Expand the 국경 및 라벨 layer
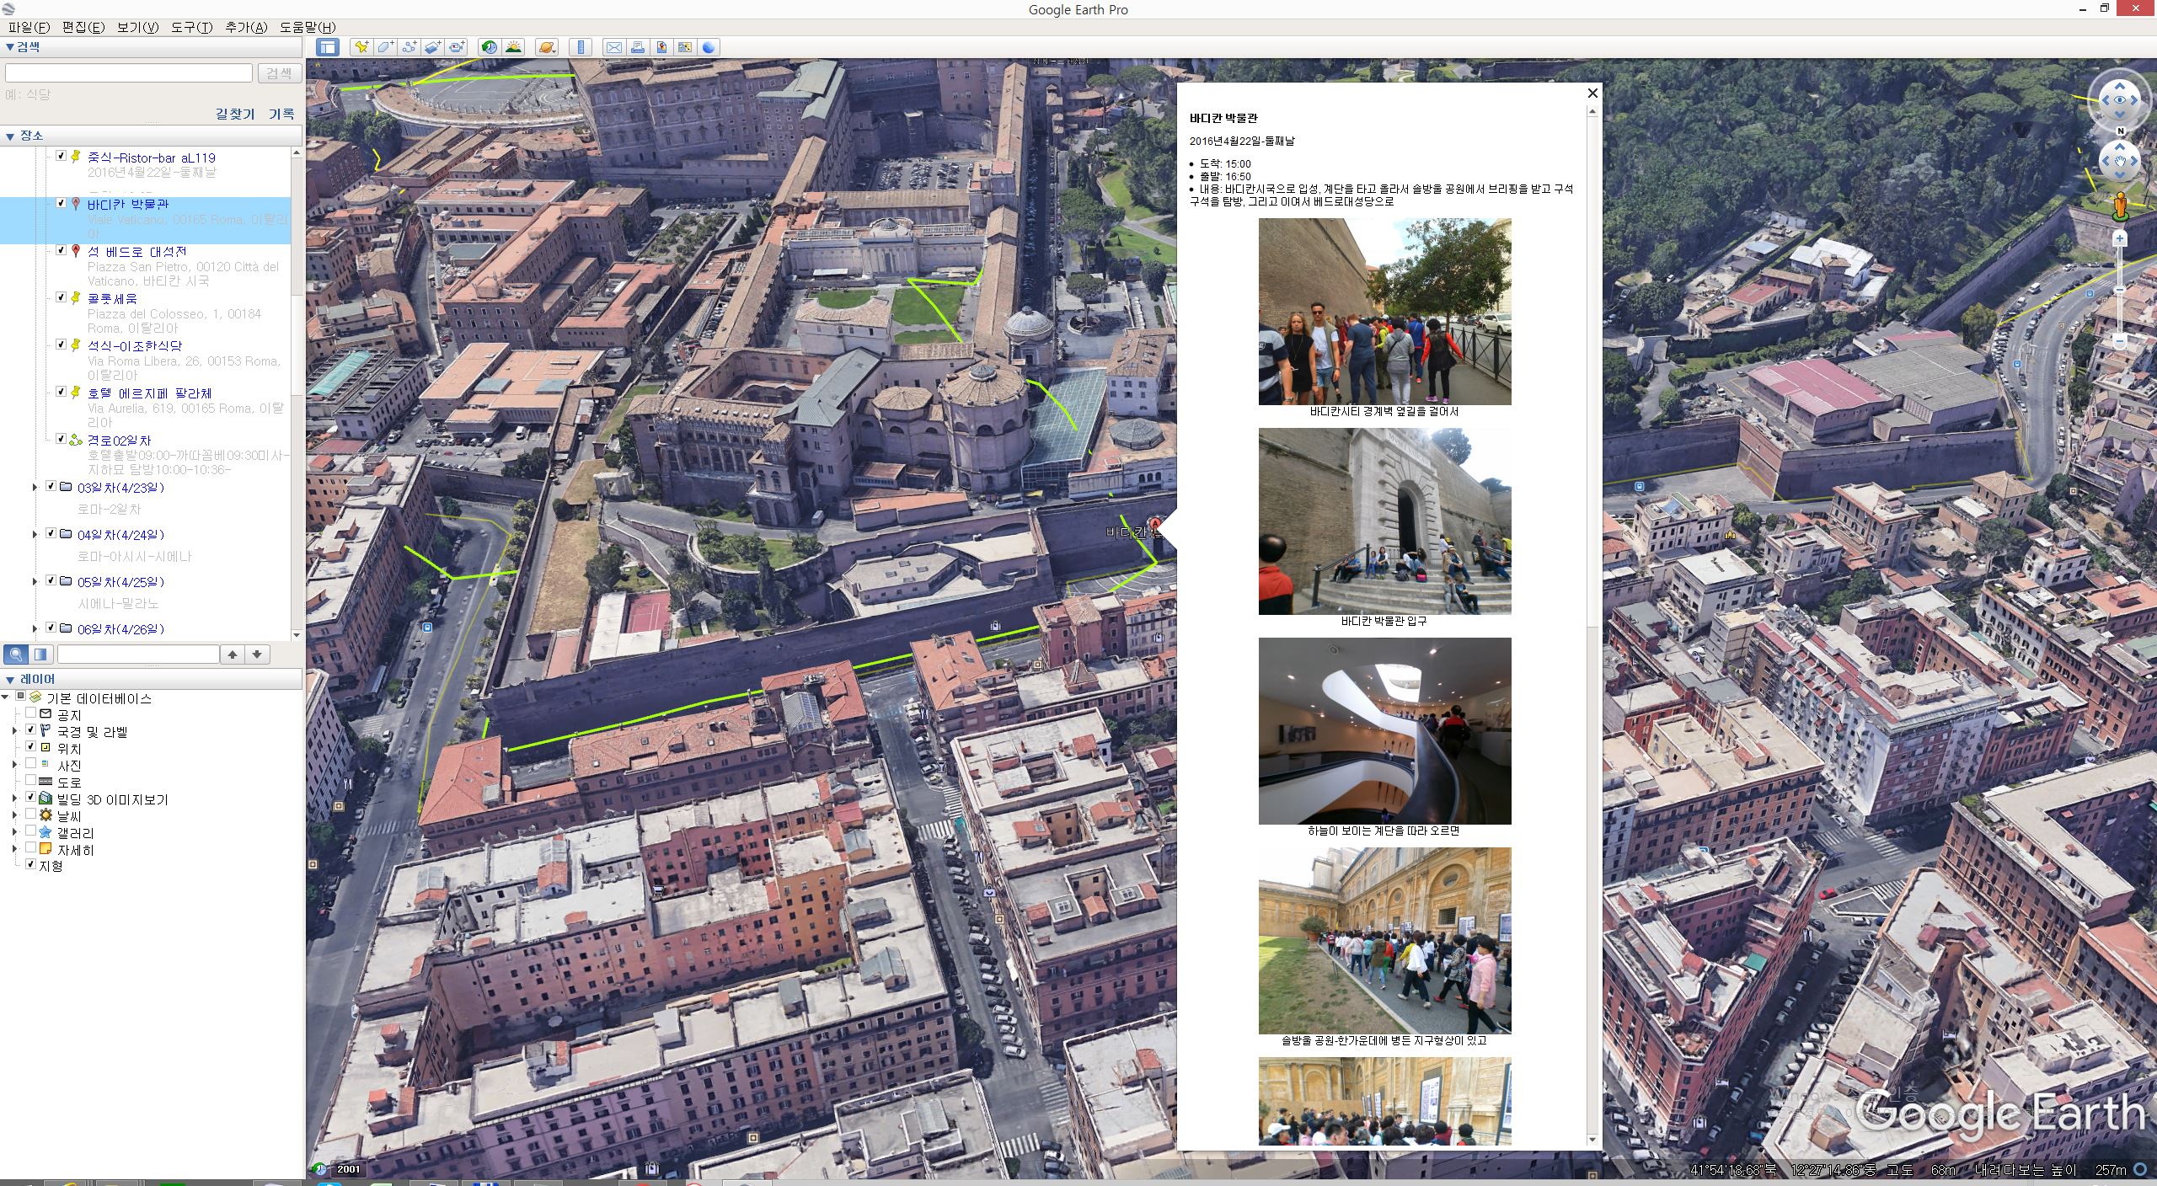 [x=14, y=731]
